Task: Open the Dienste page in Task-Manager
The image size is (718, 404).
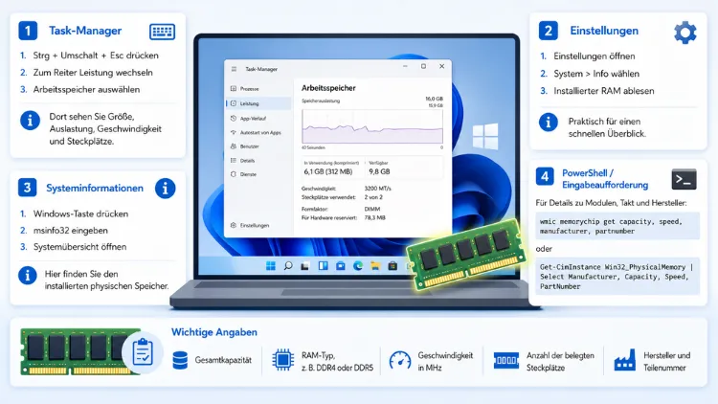Action: tap(243, 174)
